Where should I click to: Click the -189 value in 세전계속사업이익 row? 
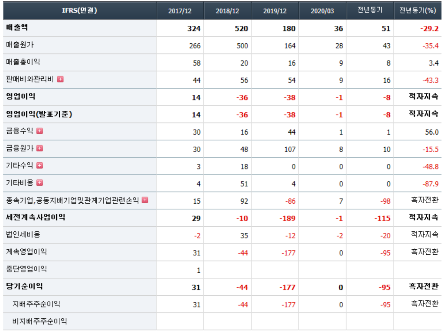[287, 218]
